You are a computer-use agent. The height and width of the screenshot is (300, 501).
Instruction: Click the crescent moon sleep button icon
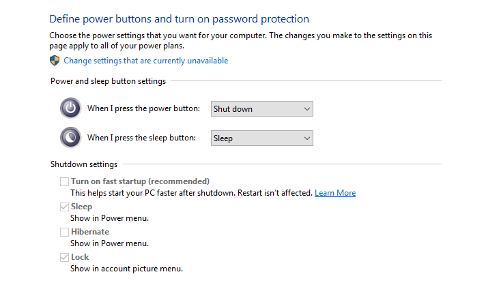70,138
